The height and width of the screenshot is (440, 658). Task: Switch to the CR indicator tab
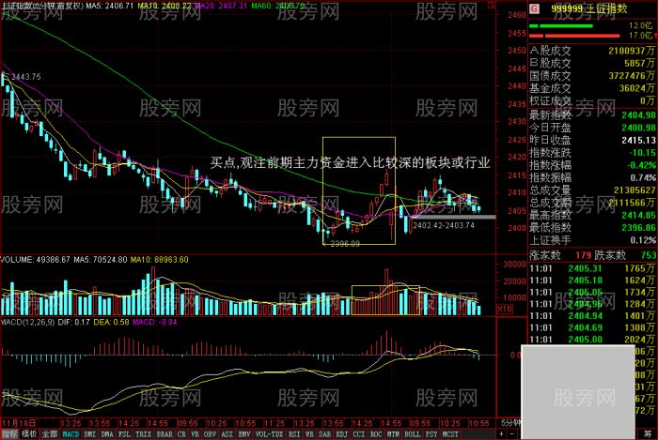(x=181, y=434)
